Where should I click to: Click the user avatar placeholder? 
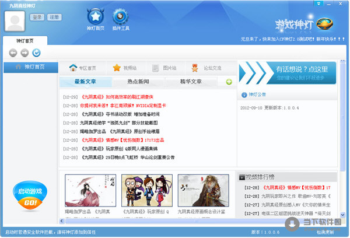pos(15,21)
